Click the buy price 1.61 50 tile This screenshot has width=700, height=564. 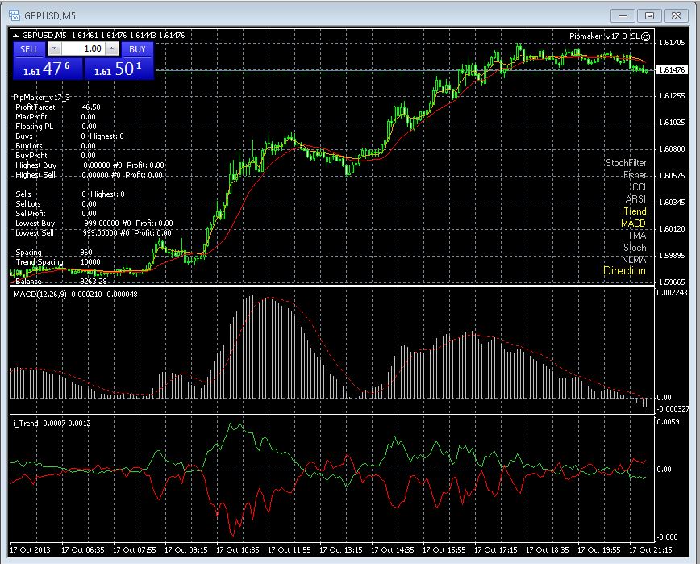[119, 69]
